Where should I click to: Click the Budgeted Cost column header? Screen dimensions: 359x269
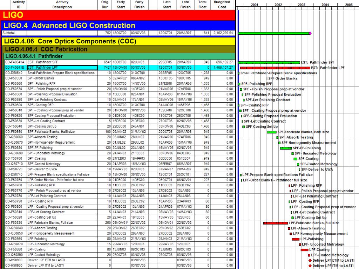[222, 5]
